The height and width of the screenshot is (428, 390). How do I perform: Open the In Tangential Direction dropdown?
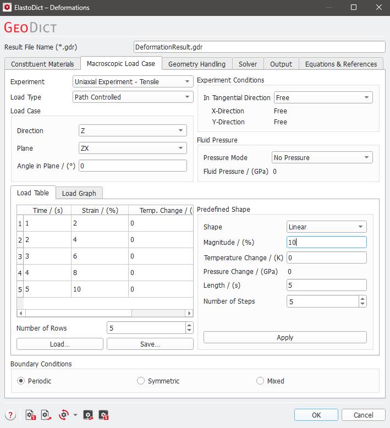point(323,97)
